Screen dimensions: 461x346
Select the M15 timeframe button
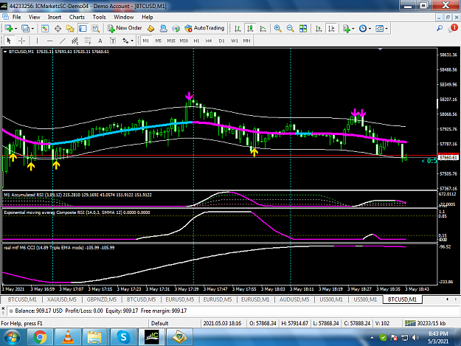pos(171,41)
